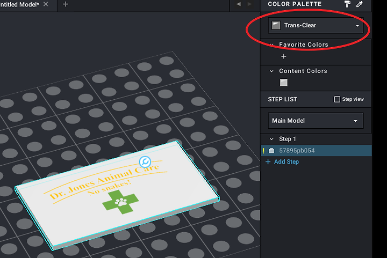Select the paint roller tool in Color Palette

tap(348, 4)
